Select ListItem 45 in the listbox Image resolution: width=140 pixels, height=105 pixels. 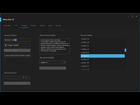tap(103, 59)
